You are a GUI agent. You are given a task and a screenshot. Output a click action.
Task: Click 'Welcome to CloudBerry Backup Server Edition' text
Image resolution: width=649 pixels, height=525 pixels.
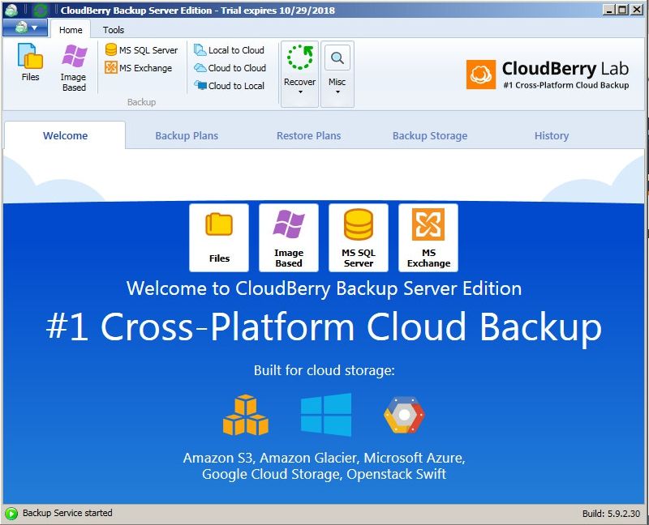[x=324, y=288]
